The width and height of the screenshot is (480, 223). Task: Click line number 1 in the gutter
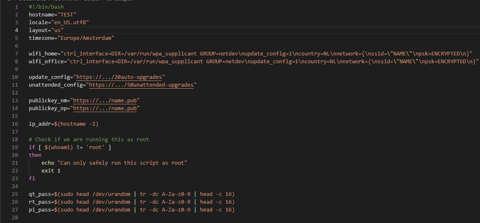coord(16,7)
